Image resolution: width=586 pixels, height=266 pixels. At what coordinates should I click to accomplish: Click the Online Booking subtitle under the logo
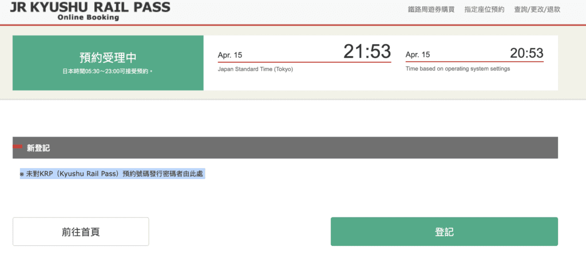88,17
